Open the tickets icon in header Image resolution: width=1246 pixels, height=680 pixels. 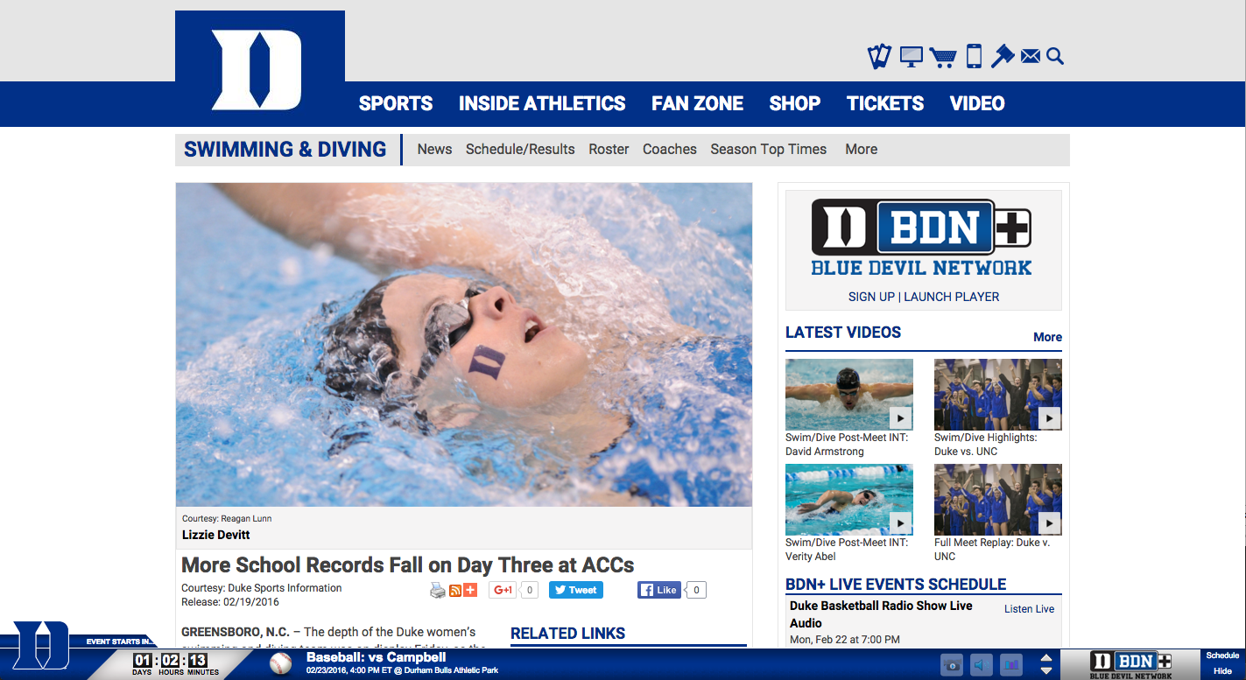[x=879, y=57]
